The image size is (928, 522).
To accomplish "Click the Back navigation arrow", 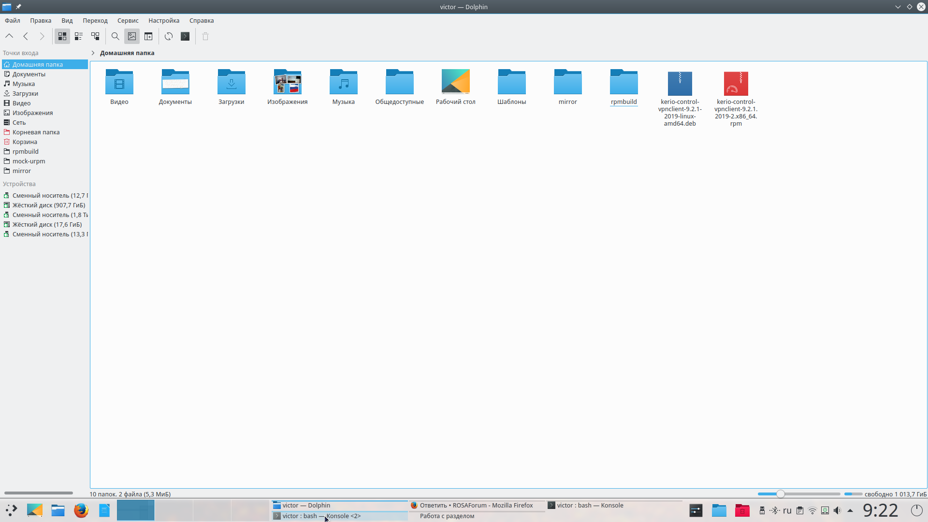I will (x=26, y=36).
